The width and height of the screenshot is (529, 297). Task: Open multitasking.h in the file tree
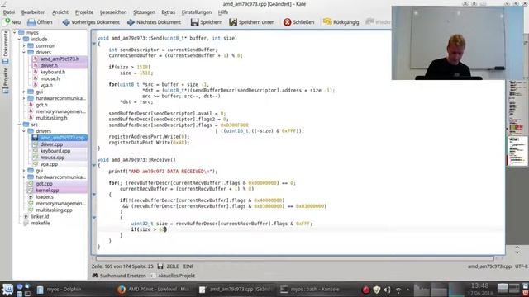[x=51, y=118]
